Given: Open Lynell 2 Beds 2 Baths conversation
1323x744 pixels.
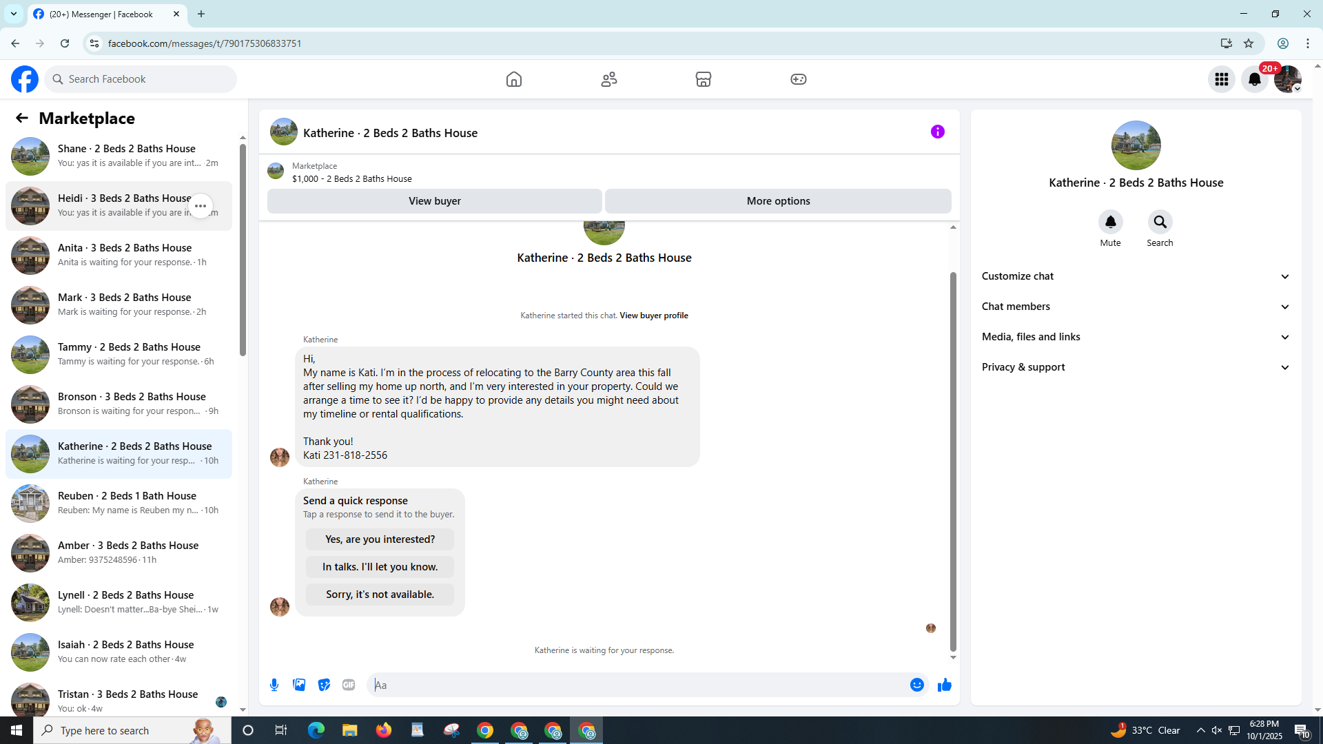Looking at the screenshot, I should (x=119, y=603).
